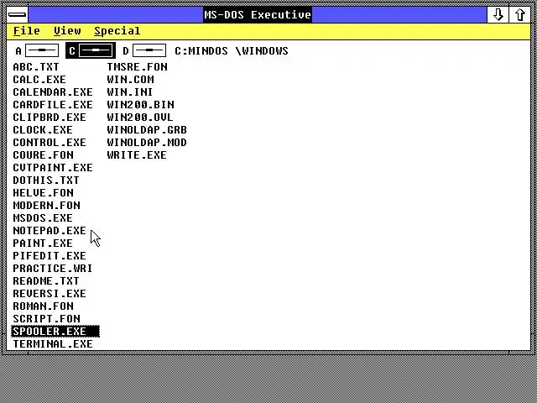Select WRITE.EXE file

137,154
